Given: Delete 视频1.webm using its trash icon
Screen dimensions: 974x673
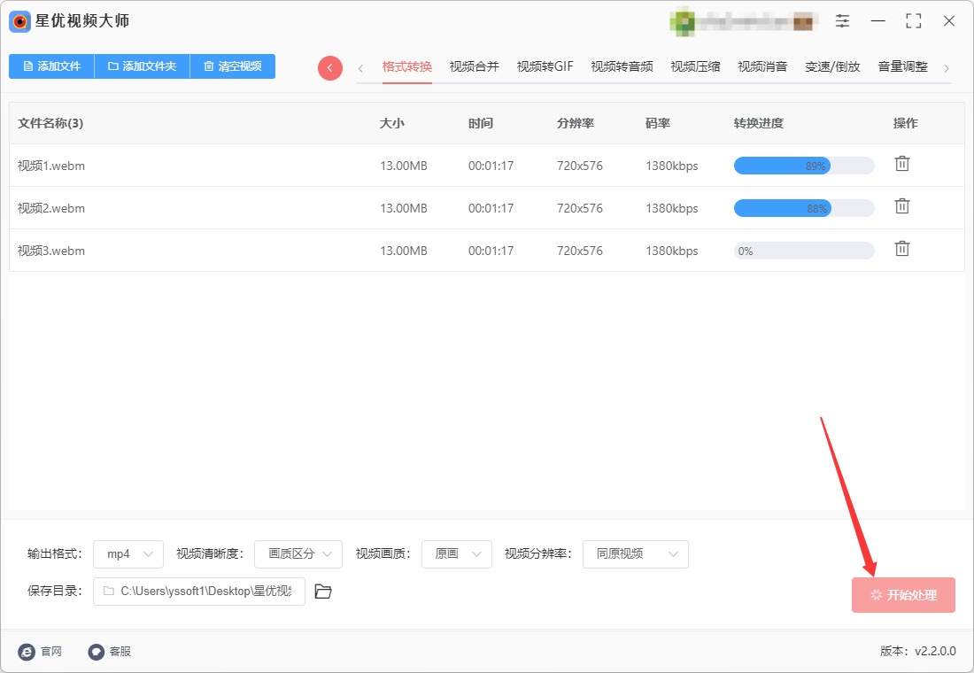Looking at the screenshot, I should pos(902,164).
